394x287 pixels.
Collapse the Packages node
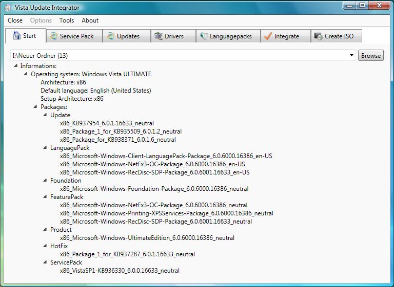pyautogui.click(x=35, y=106)
